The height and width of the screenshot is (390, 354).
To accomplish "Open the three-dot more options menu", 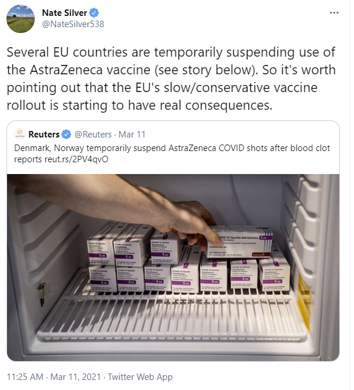I will click(334, 12).
